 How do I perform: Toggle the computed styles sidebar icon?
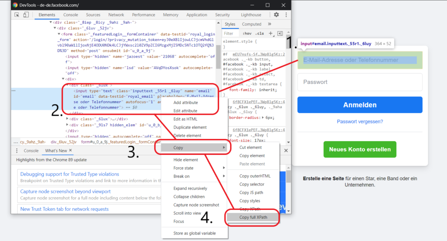280,33
